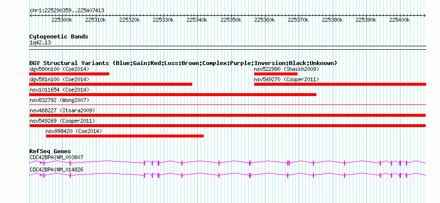Click the 225330k ruler tick label
Image resolution: width=440 pixels, height=203 pixels.
click(163, 20)
